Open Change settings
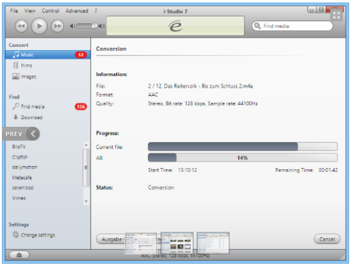The image size is (351, 265). [x=38, y=235]
